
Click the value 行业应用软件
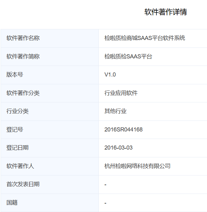(x=121, y=93)
